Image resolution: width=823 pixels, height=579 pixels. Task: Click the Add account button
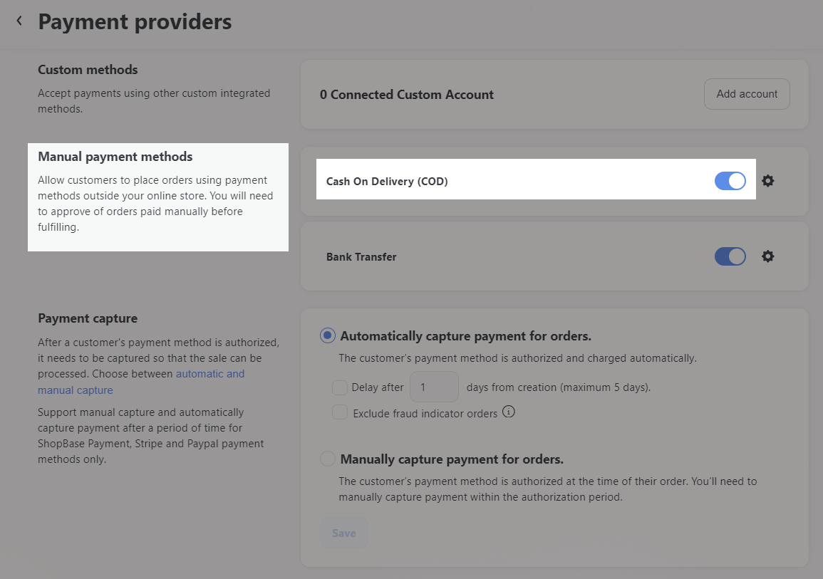pos(747,94)
